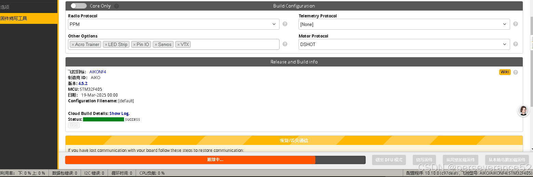The width and height of the screenshot is (533, 177).
Task: Remove the Servos option tag
Action: [x=156, y=45]
